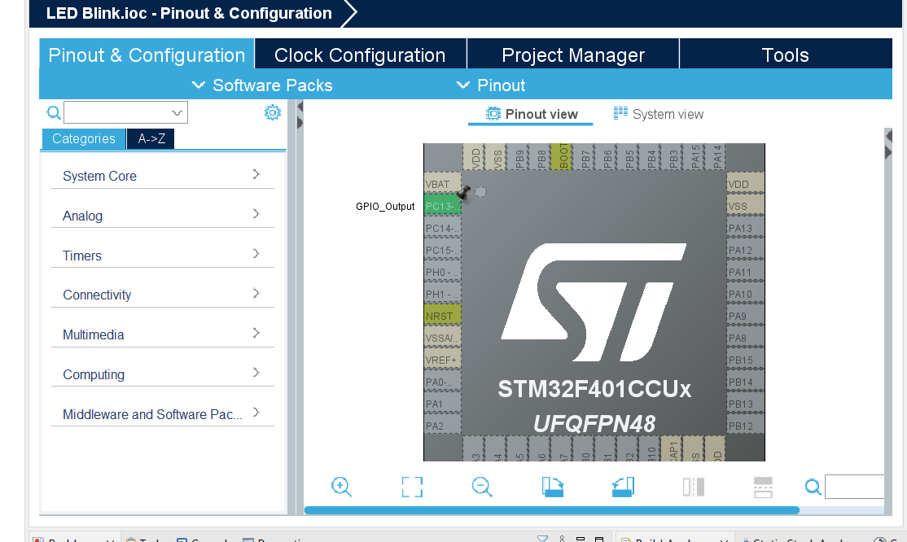This screenshot has height=542, width=907.
Task: Click the best fit view icon
Action: [x=411, y=486]
